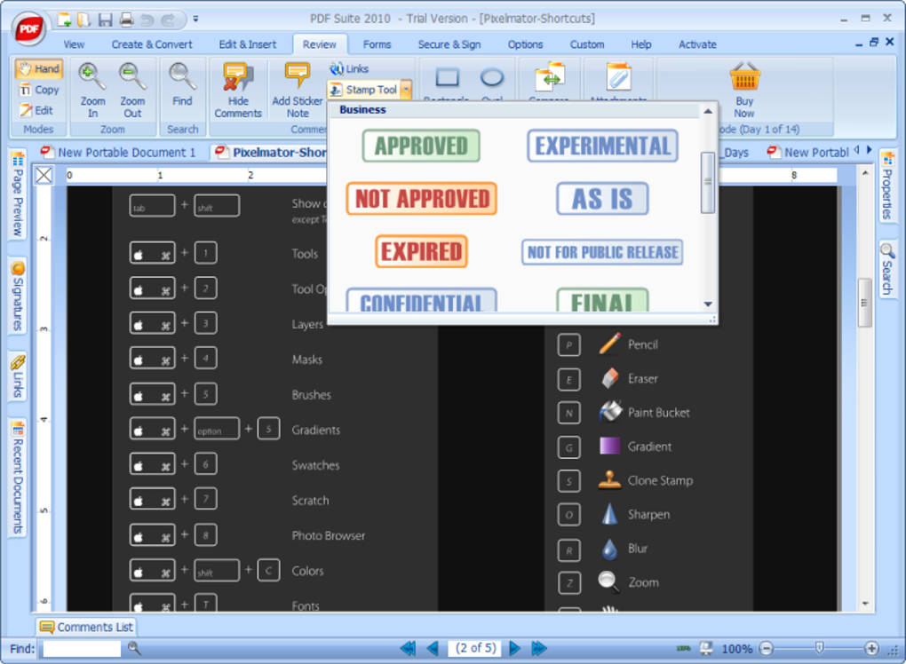
Task: Go to the next page
Action: [x=514, y=648]
